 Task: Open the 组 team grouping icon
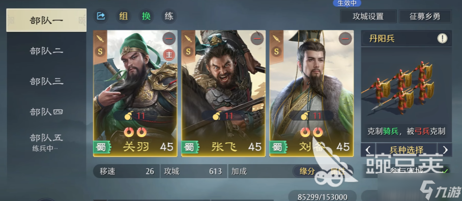click(123, 16)
